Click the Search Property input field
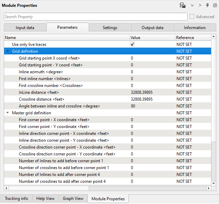Viewport: 219px width, 204px height. 95,17
